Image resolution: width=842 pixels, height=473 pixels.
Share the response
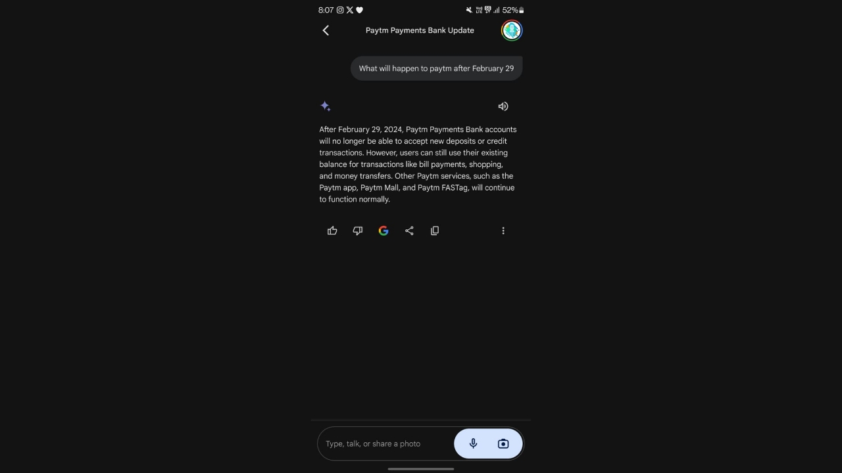tap(409, 231)
